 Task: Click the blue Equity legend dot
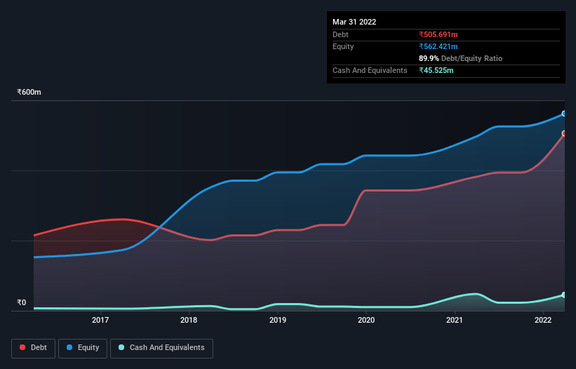click(x=69, y=347)
